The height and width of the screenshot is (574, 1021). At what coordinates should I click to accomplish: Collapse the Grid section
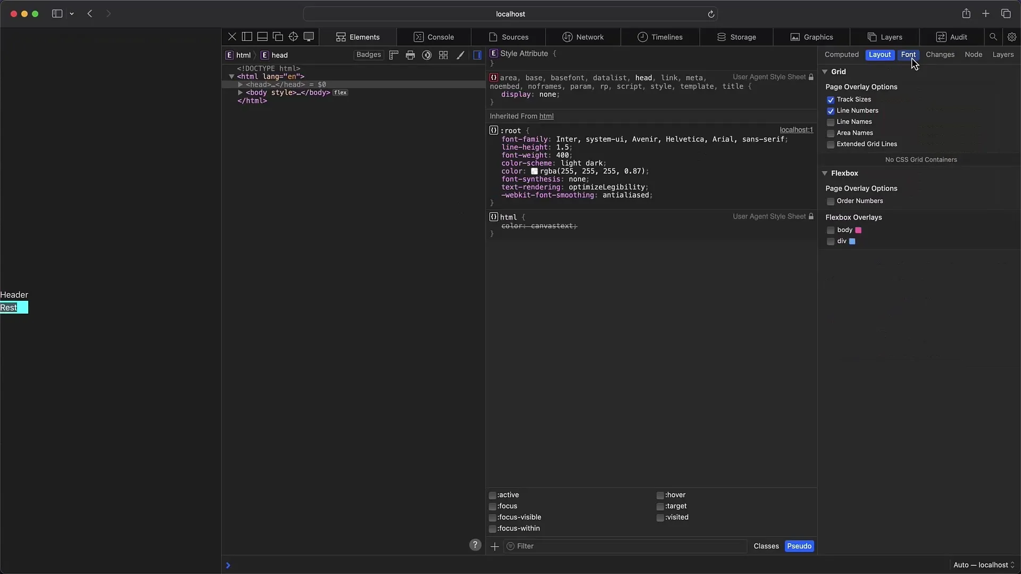[x=825, y=72]
